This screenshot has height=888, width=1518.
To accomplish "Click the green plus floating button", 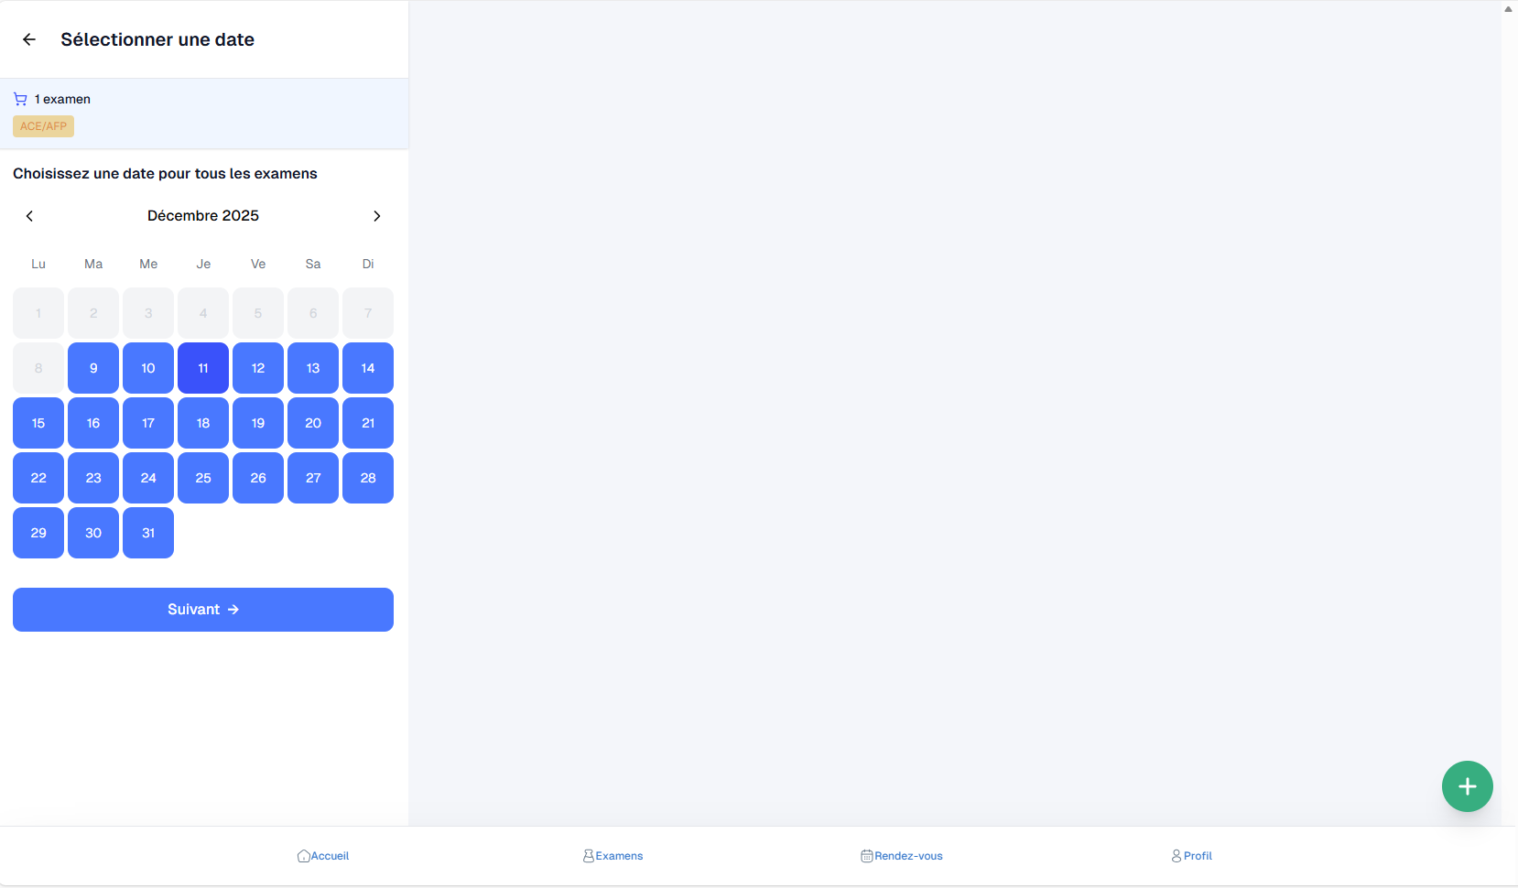I will 1467,786.
